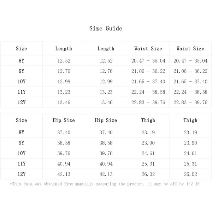Viewport: 212px width, 212px height.
Task: Select the Size header in the Length table
Action: (22, 48)
